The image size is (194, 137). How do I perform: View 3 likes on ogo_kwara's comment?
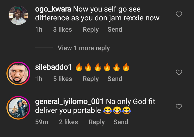tap(63, 29)
